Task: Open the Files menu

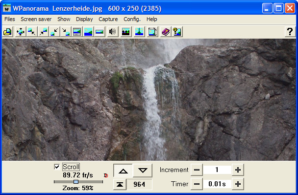Action: pyautogui.click(x=10, y=19)
